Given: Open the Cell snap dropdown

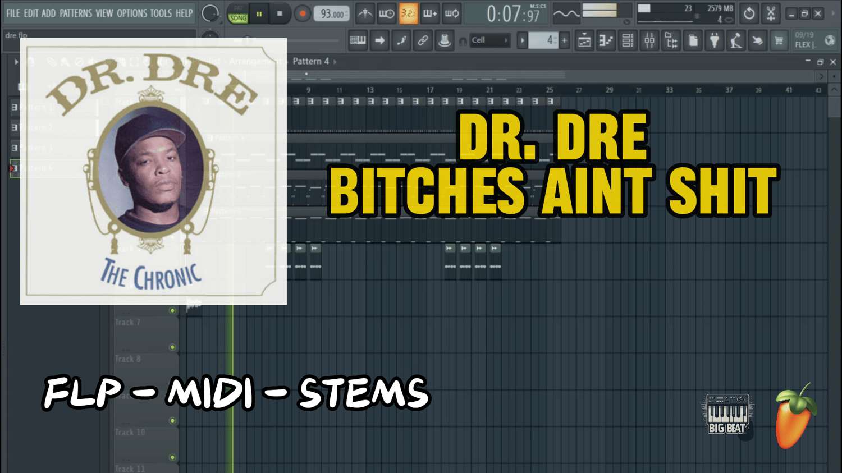Looking at the screenshot, I should 489,40.
